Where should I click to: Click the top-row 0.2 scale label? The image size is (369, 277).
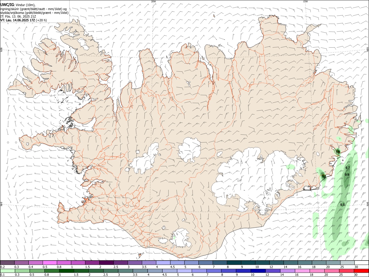pyautogui.click(x=2, y=267)
